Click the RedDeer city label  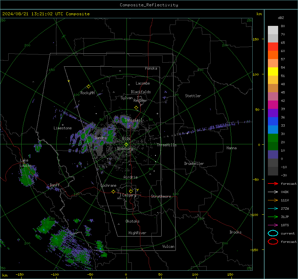coord(140,101)
